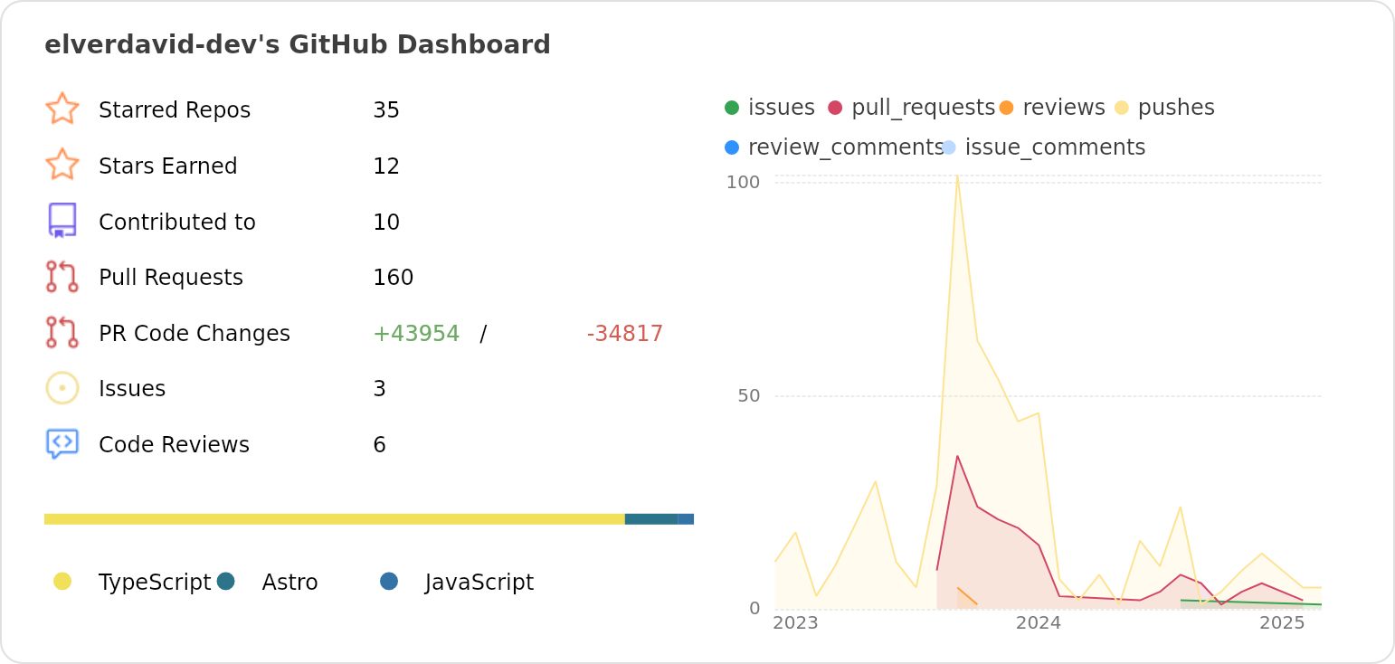Click the Code Reviews label

pyautogui.click(x=174, y=445)
